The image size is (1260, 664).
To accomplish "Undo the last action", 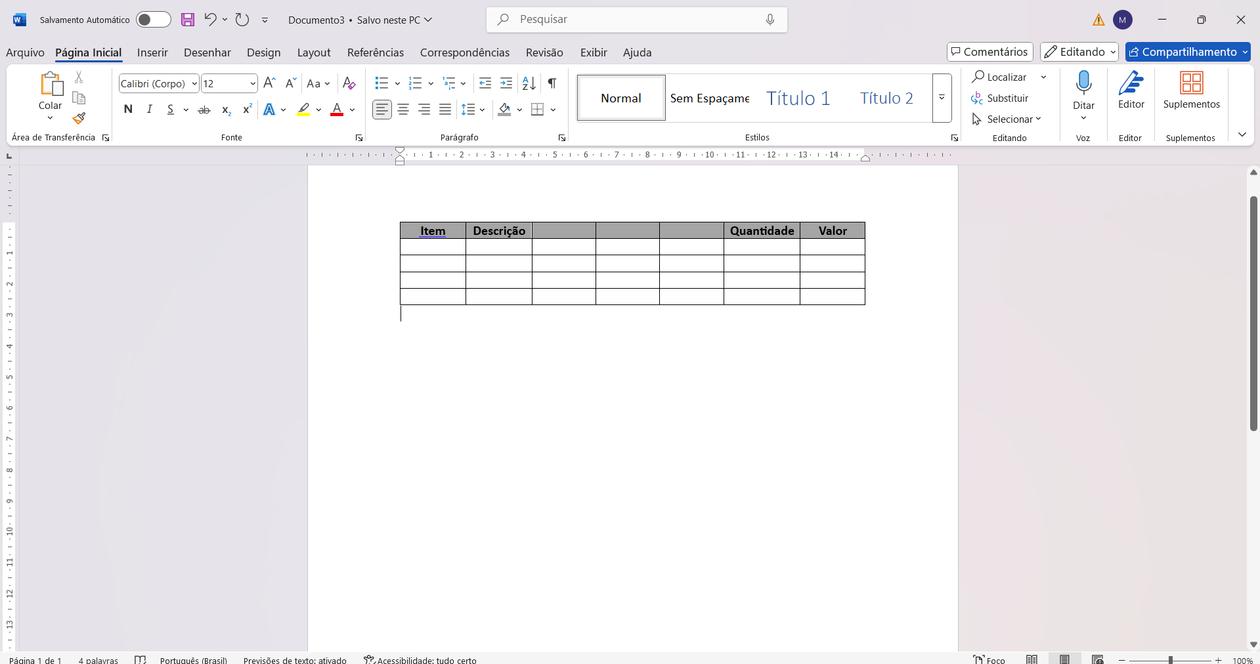I will 210,20.
